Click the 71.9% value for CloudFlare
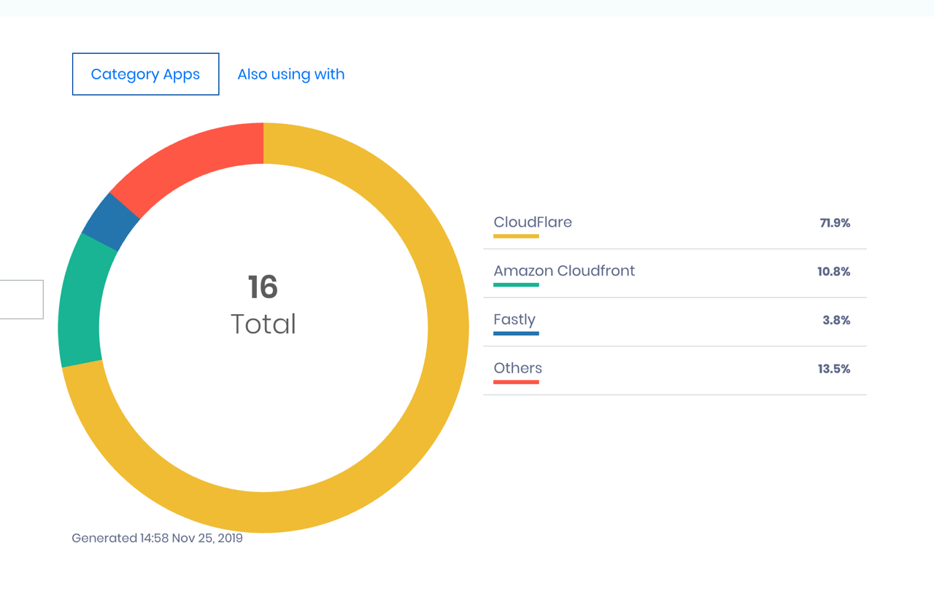 (x=835, y=223)
